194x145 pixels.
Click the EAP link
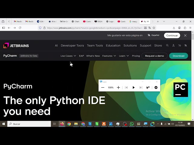click(82, 56)
